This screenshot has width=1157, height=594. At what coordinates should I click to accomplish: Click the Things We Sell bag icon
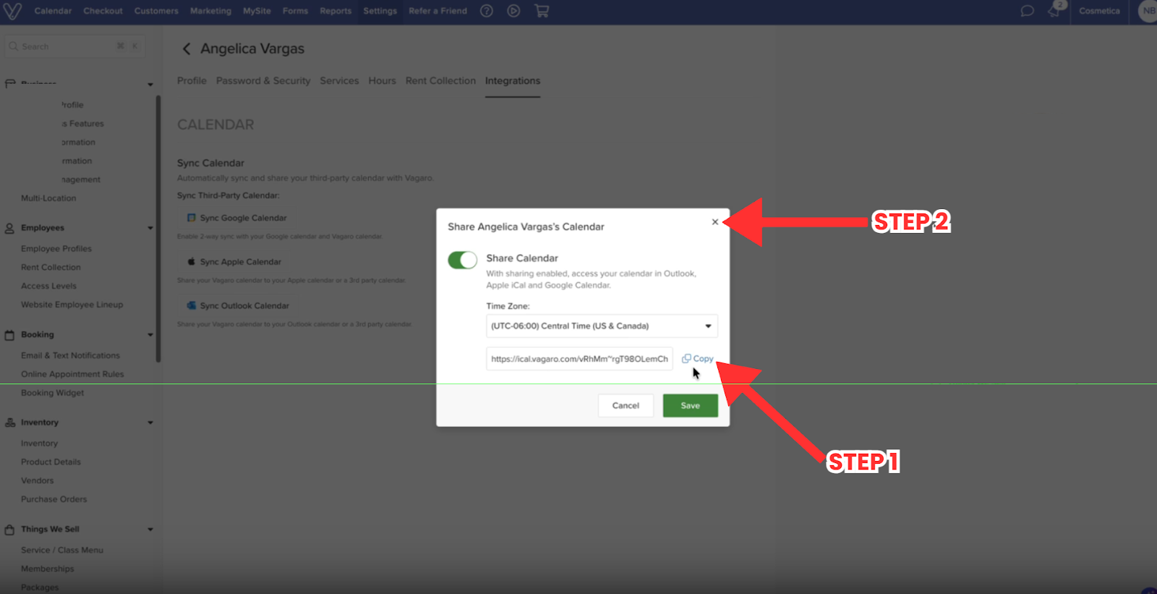9,530
